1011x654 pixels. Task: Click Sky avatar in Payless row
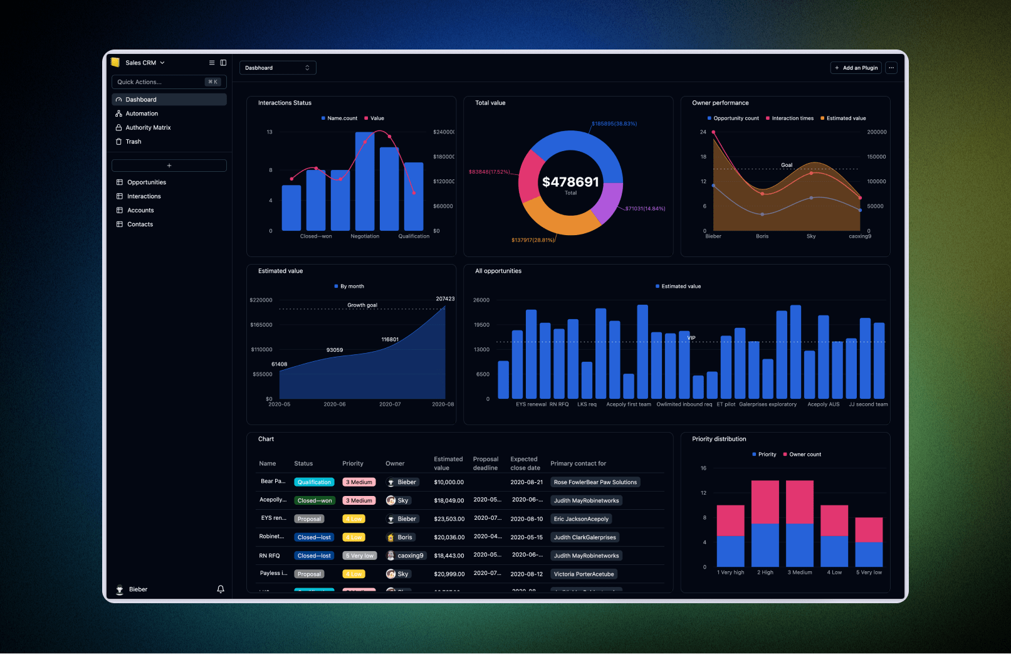click(x=391, y=574)
